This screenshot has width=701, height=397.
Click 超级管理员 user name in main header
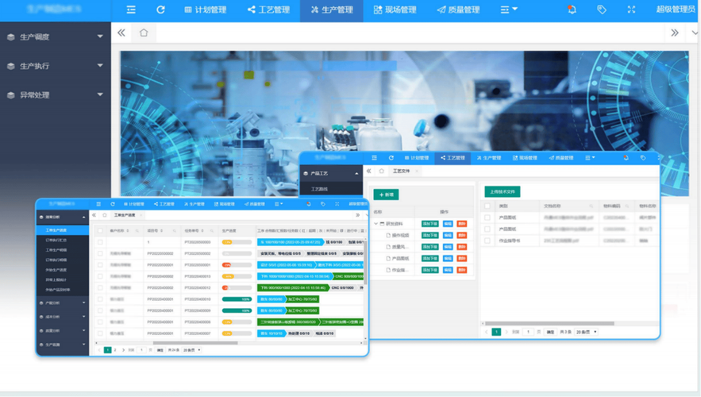click(676, 10)
